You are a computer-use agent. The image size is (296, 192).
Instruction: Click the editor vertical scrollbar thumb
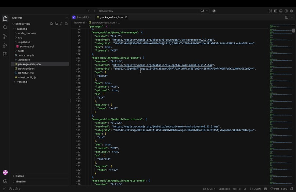(x=293, y=30)
